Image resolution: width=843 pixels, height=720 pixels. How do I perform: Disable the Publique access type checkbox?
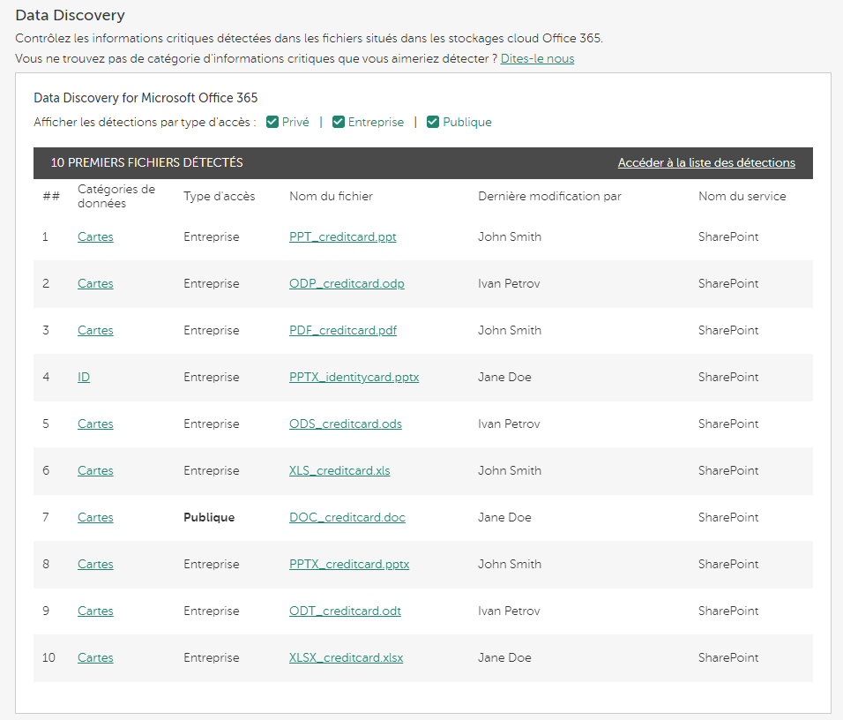433,123
